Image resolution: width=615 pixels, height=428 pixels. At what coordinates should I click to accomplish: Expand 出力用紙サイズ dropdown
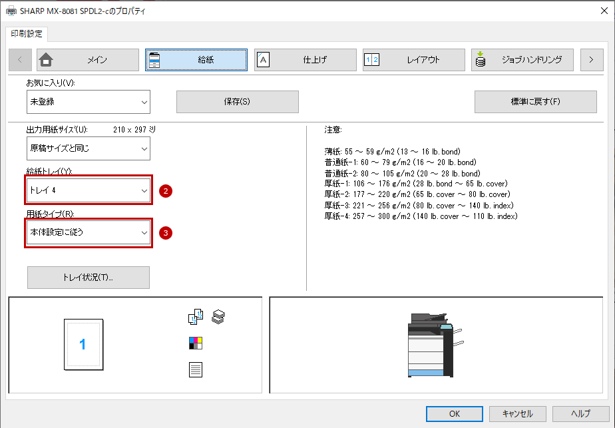tap(89, 148)
